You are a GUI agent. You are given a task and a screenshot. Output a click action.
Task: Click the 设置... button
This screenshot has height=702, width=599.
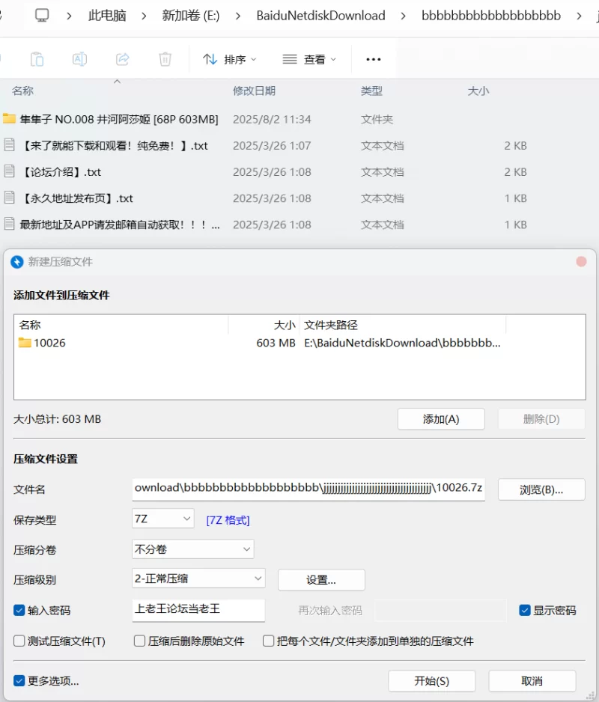tap(321, 580)
